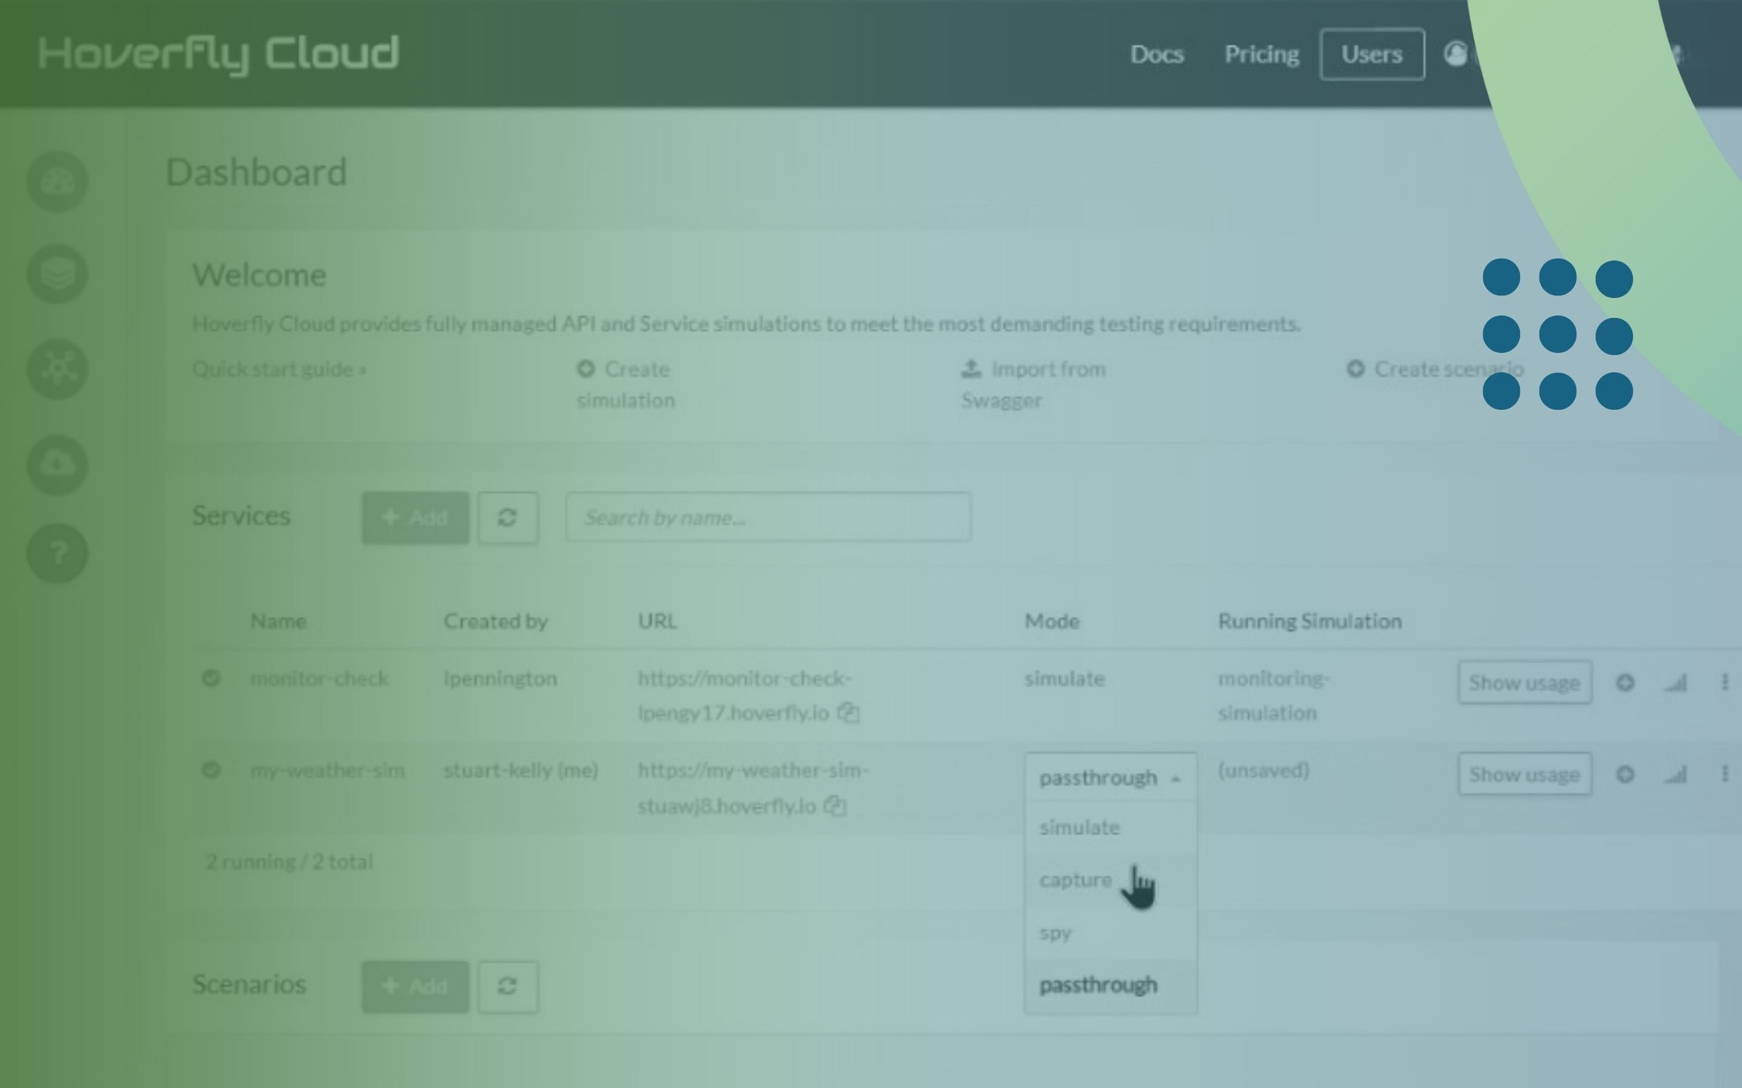Click the refresh icon next to Services Add
The width and height of the screenshot is (1742, 1088).
tap(508, 517)
